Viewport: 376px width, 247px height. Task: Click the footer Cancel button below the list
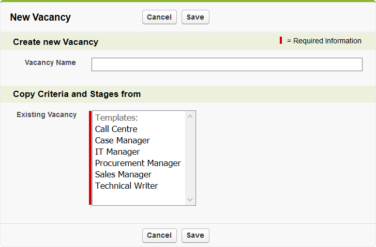tap(159, 235)
